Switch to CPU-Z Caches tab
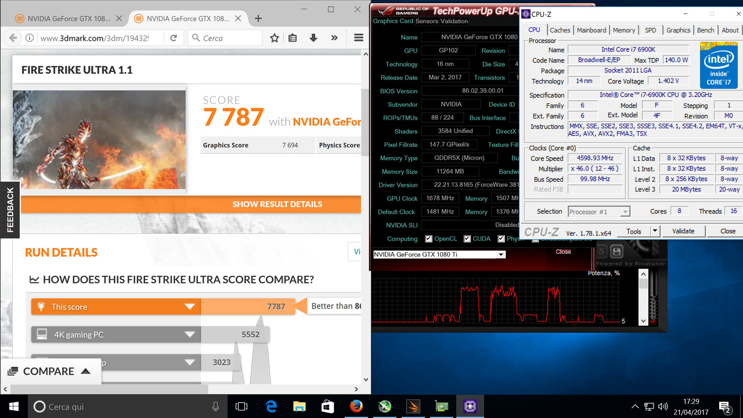The image size is (743, 418). [x=560, y=30]
